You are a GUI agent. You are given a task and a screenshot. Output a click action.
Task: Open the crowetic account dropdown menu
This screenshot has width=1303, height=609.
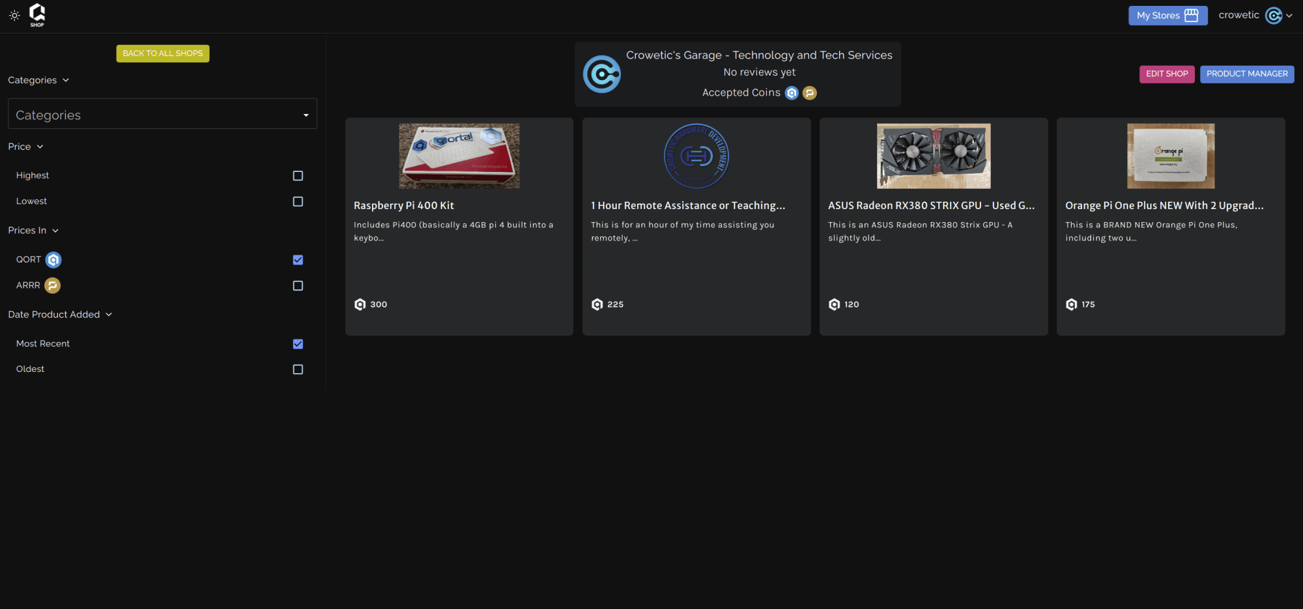point(1289,16)
